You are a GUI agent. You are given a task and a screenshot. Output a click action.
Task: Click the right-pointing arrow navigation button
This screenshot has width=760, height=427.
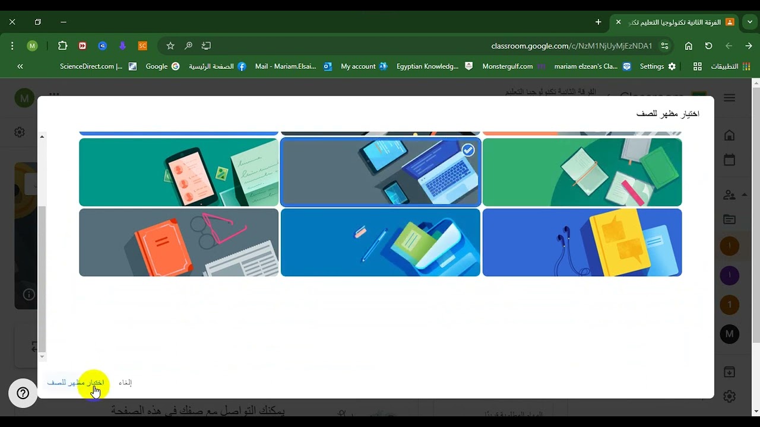coord(749,46)
